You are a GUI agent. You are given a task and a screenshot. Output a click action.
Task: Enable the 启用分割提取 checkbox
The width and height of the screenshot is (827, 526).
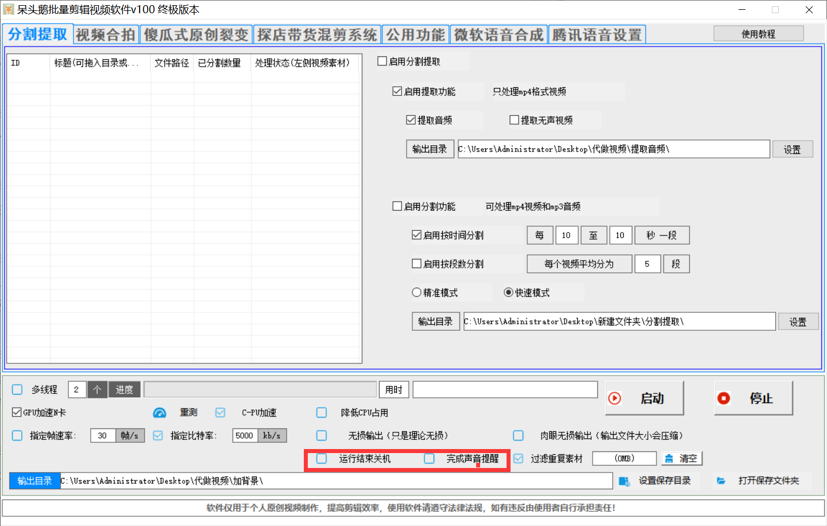point(382,61)
